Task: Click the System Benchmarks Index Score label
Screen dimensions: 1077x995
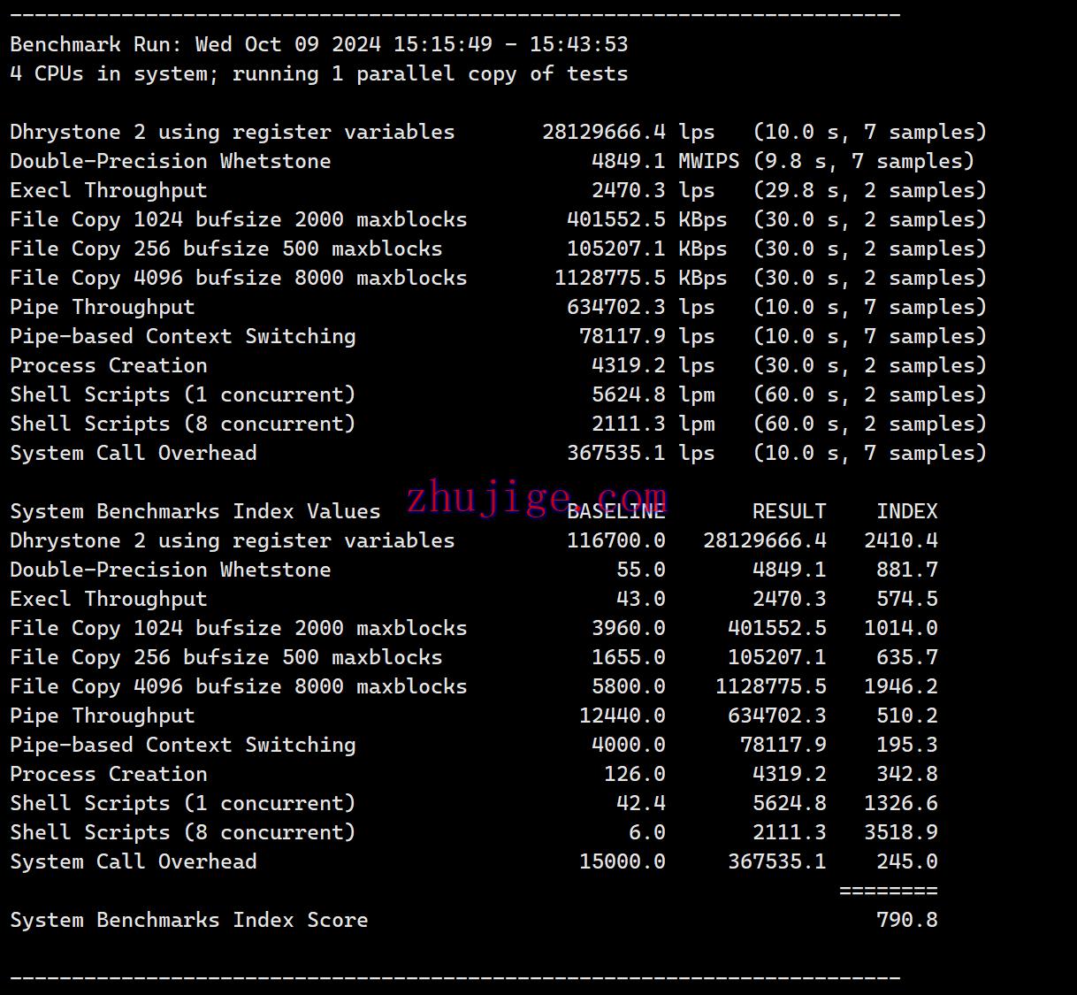Action: [x=188, y=920]
